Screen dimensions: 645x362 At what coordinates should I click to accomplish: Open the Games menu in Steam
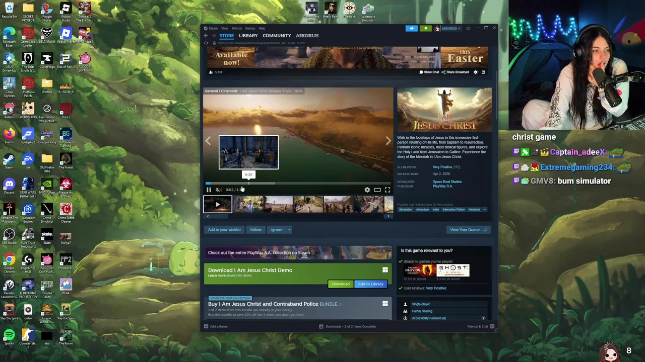pyautogui.click(x=250, y=28)
